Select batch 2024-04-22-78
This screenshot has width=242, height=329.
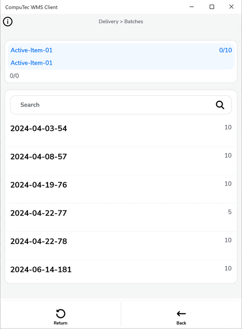coord(121,246)
